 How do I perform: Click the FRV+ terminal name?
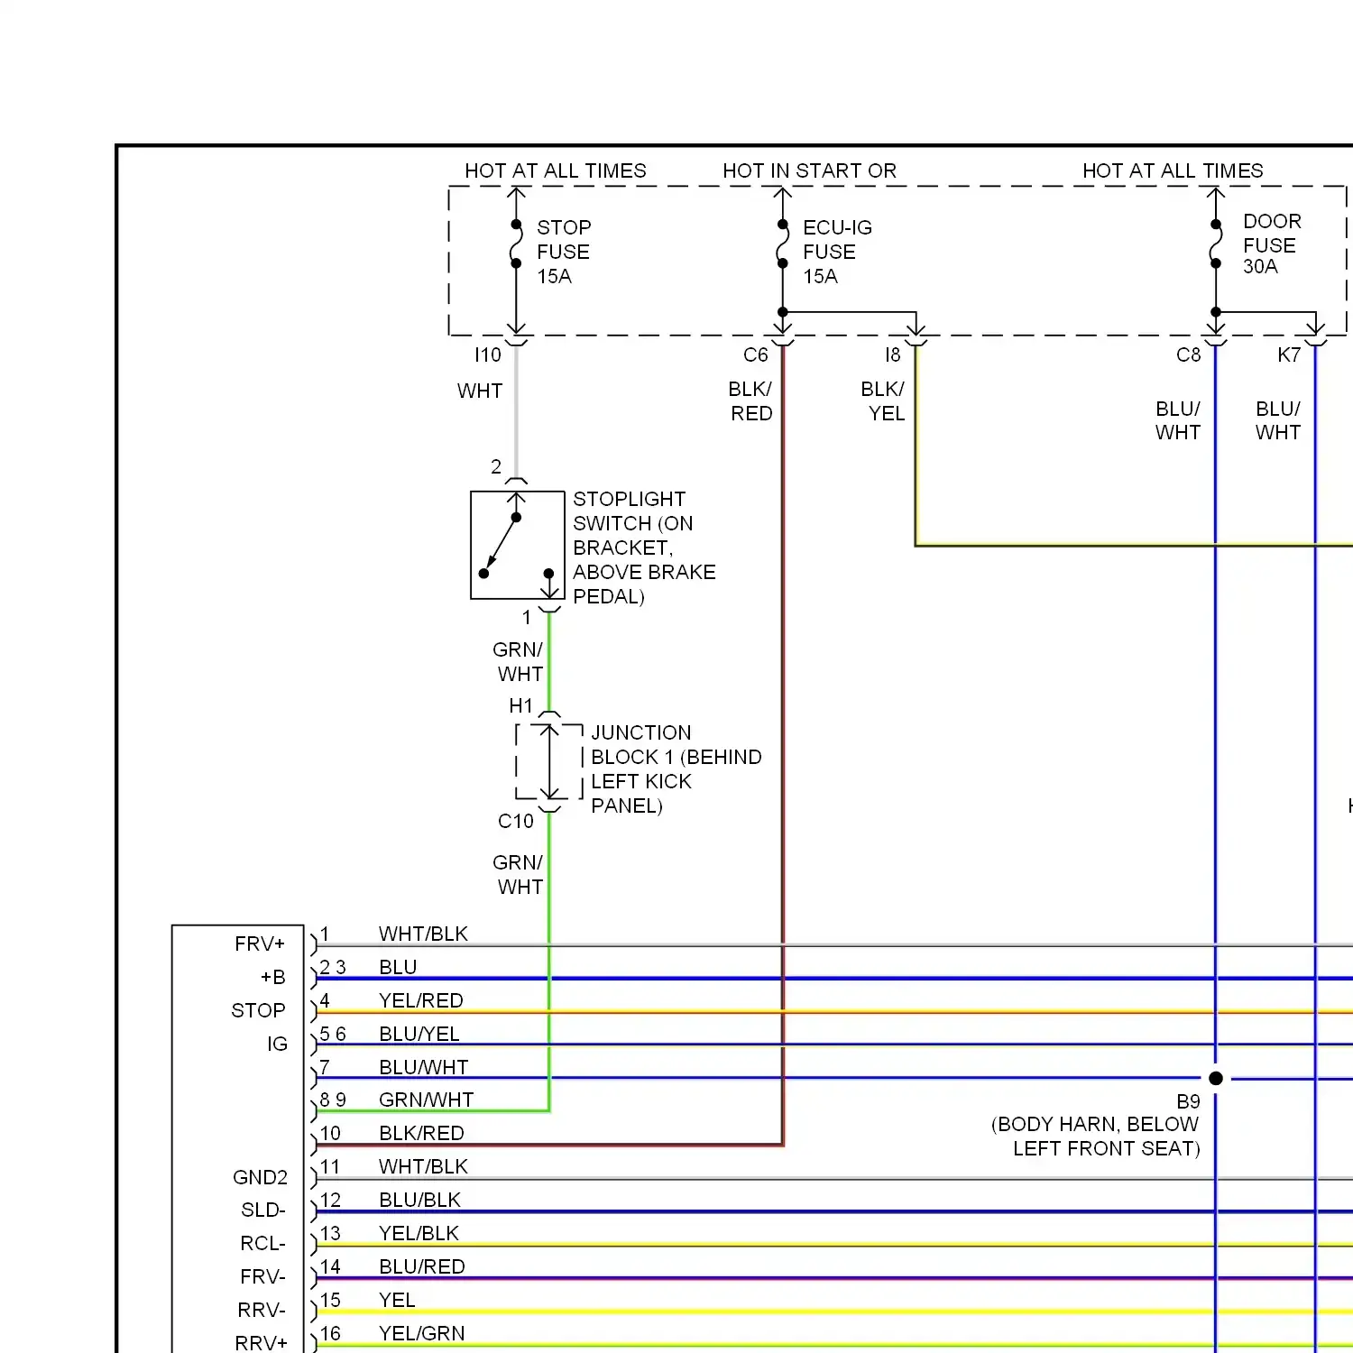pyautogui.click(x=260, y=943)
